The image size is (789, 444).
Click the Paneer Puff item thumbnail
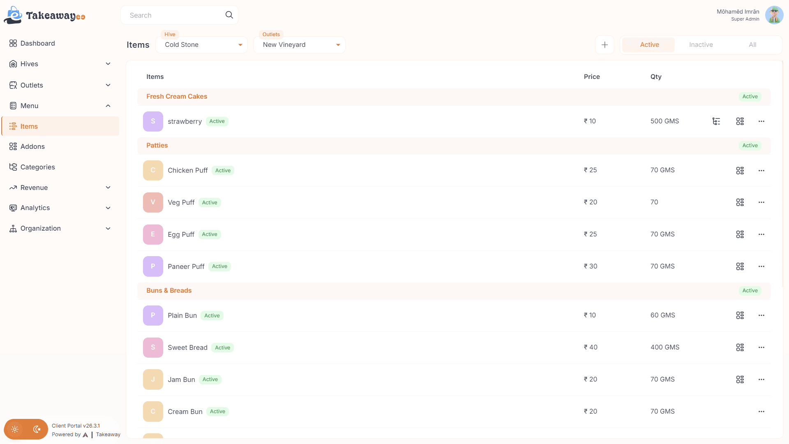coord(153,266)
